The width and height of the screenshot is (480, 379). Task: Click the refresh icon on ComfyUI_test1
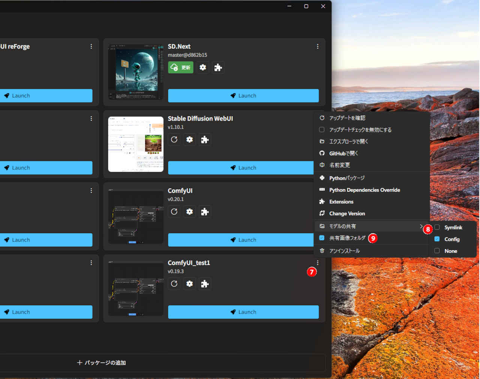pyautogui.click(x=174, y=284)
